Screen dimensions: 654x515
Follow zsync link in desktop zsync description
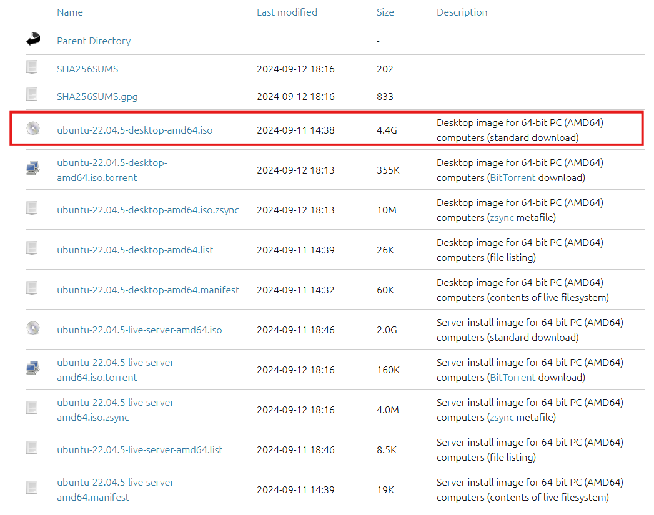(x=502, y=217)
